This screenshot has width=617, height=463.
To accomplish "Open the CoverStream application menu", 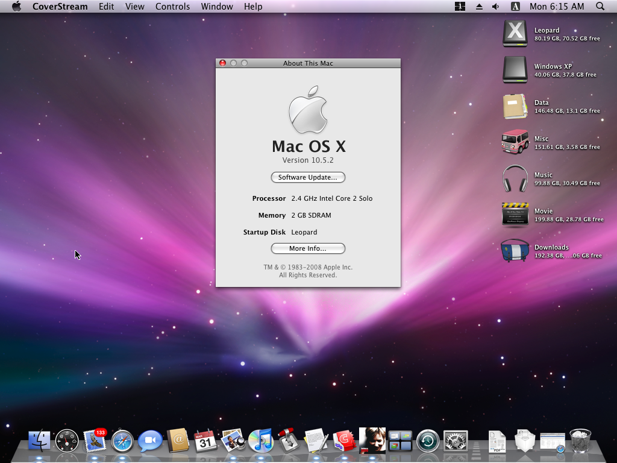I will tap(60, 6).
